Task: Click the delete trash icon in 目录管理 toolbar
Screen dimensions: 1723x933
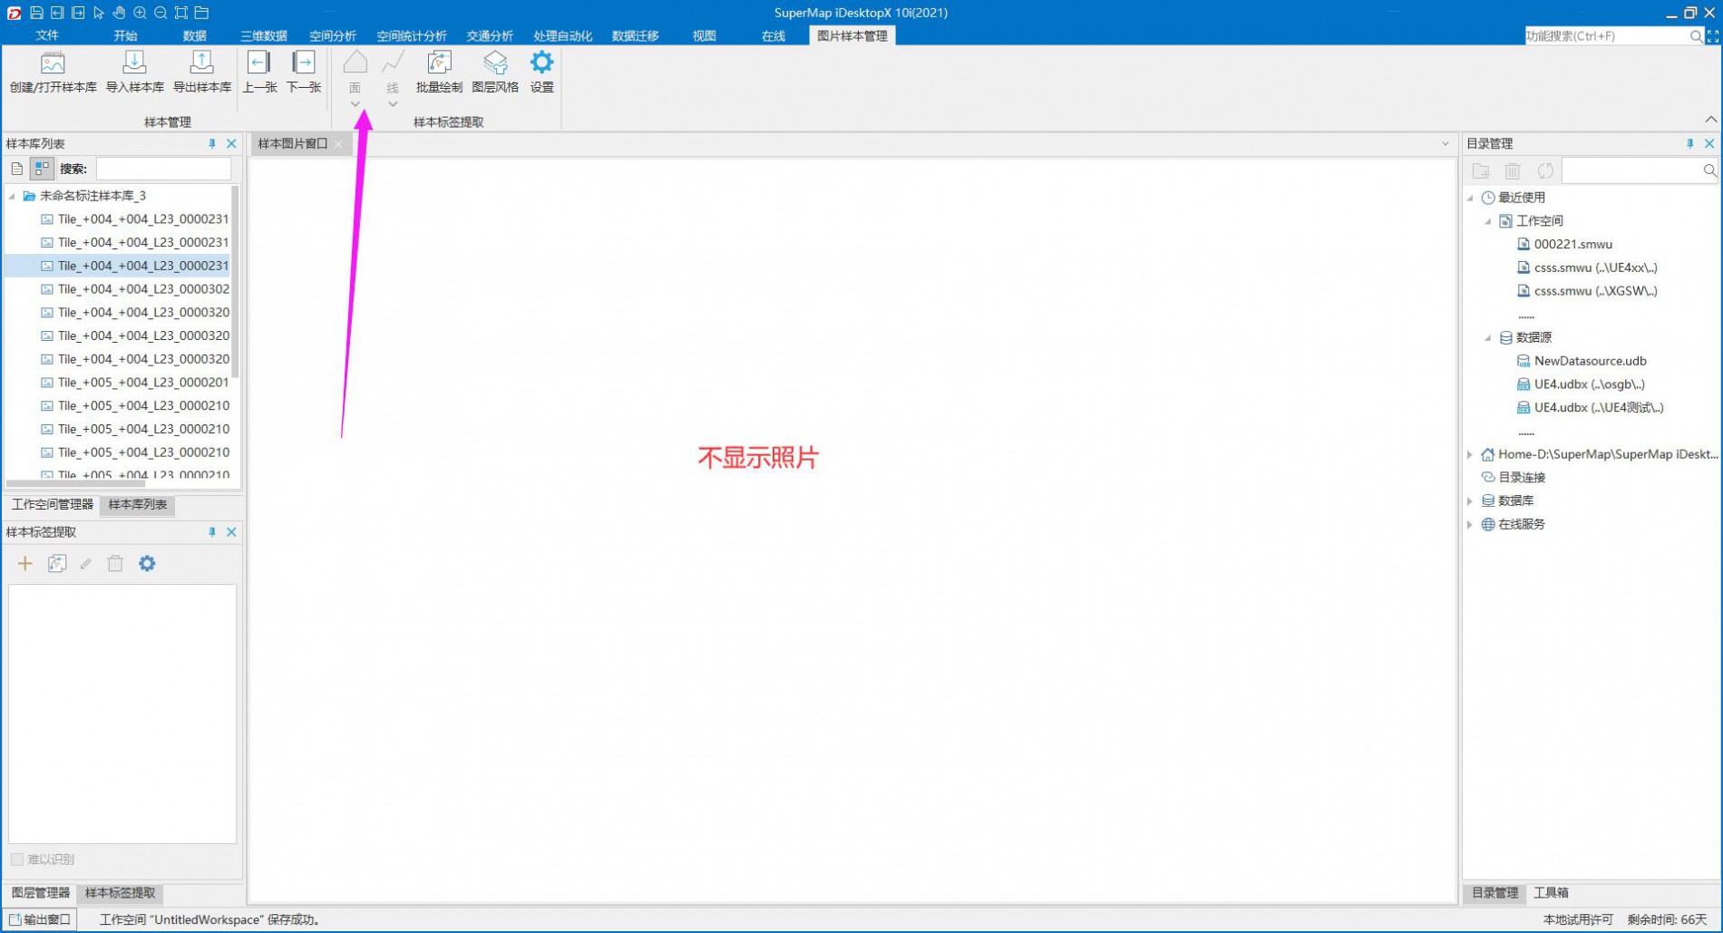Action: click(1513, 170)
